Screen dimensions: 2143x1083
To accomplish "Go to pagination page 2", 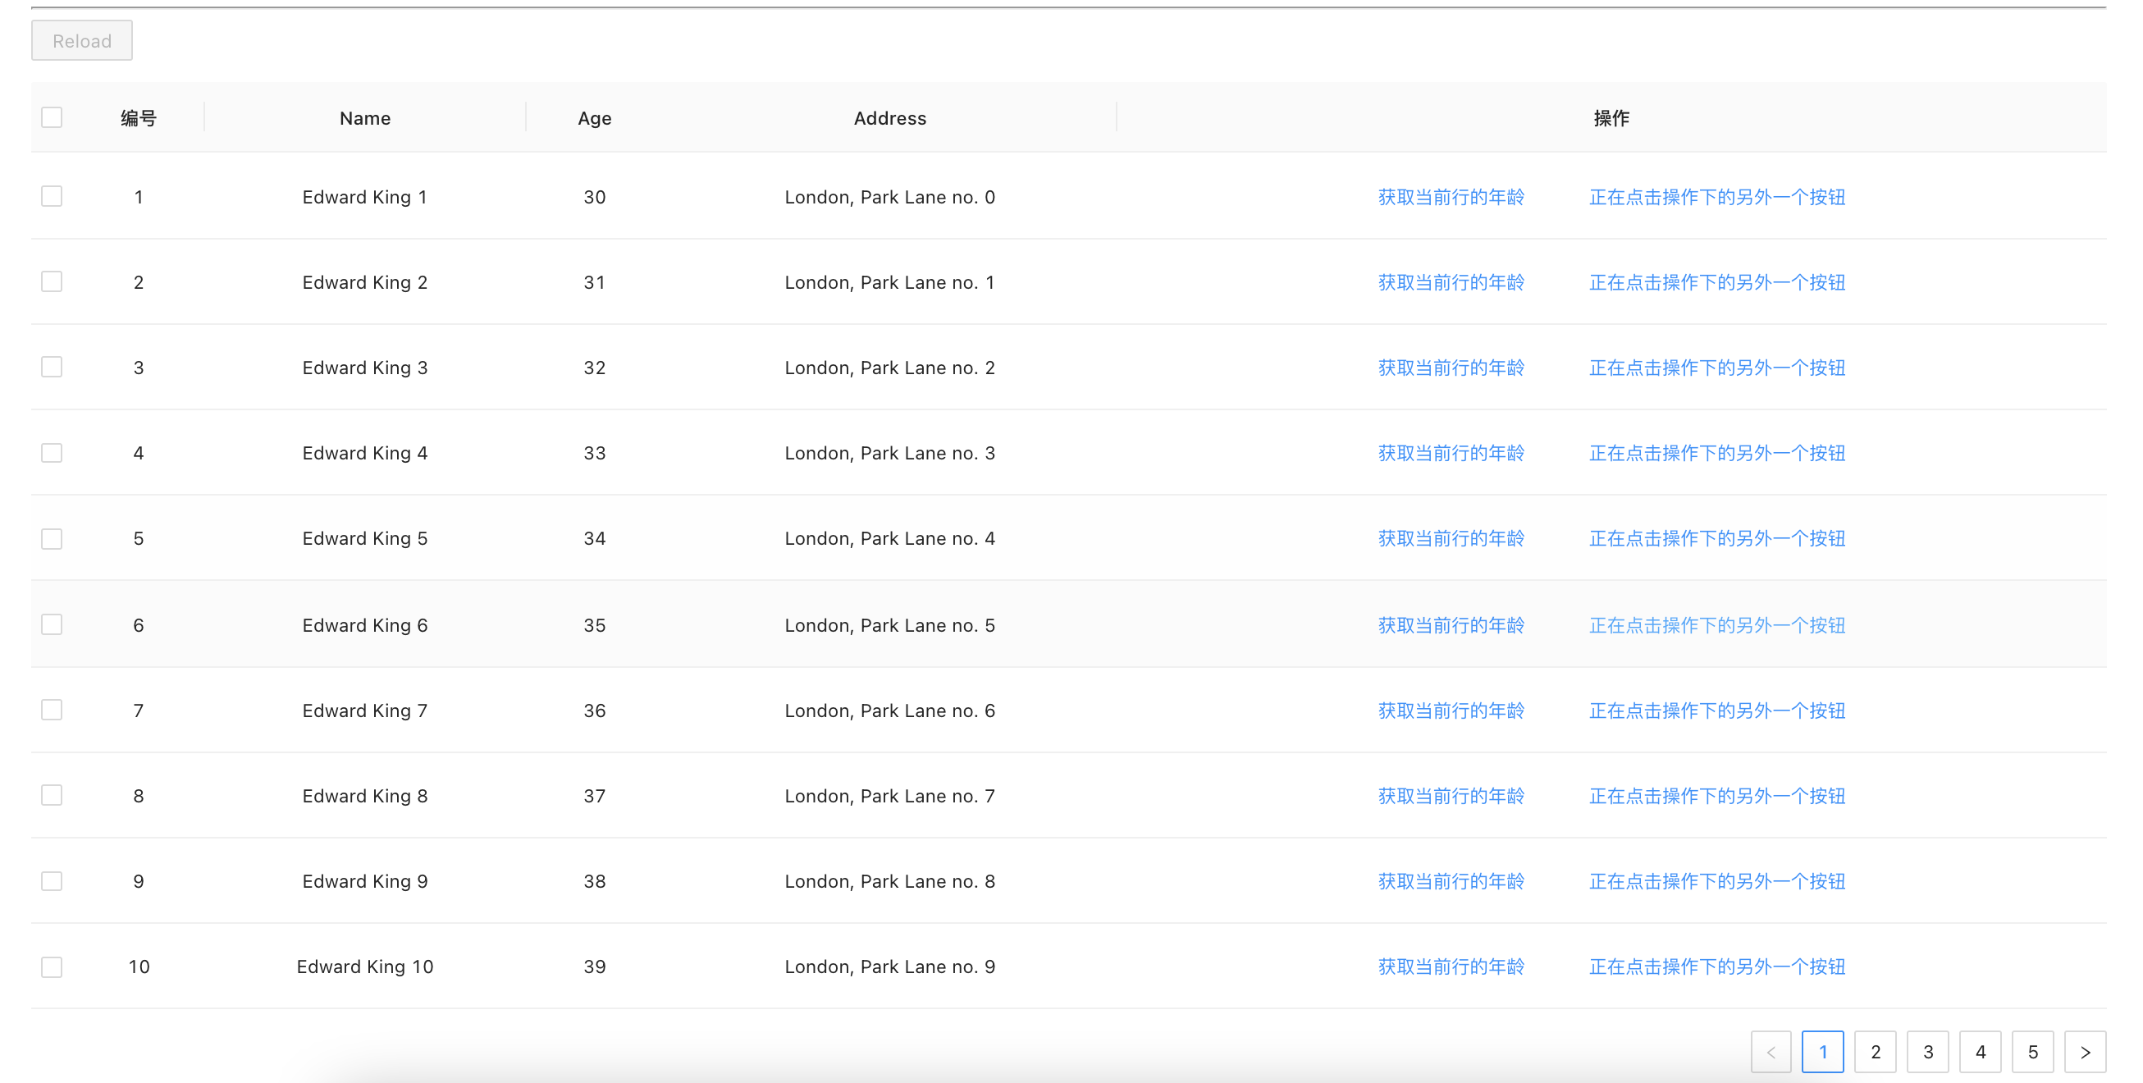I will 1876,1052.
